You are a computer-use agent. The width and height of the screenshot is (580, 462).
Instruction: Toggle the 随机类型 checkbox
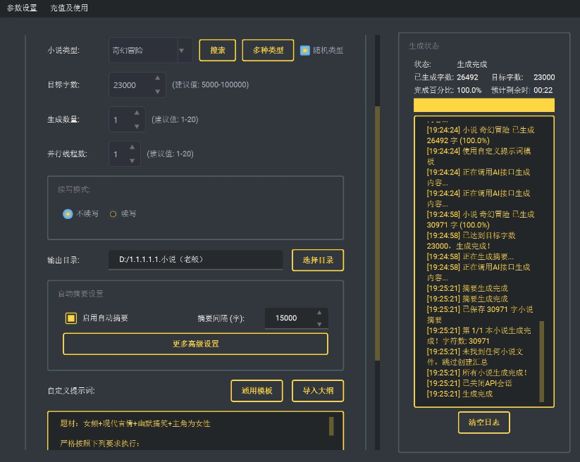pos(305,51)
